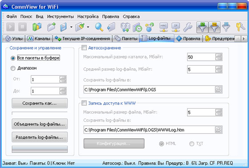Browse for the LOGS folder path
Viewport: 249px width, 168px height.
[x=218, y=90]
